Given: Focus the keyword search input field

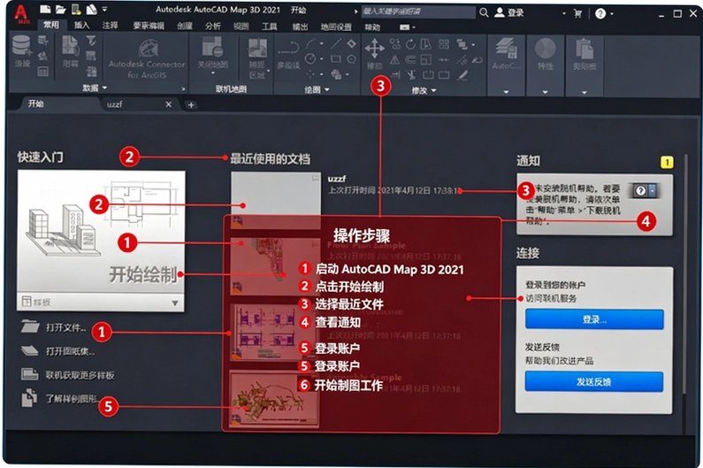Looking at the screenshot, I should tap(418, 12).
